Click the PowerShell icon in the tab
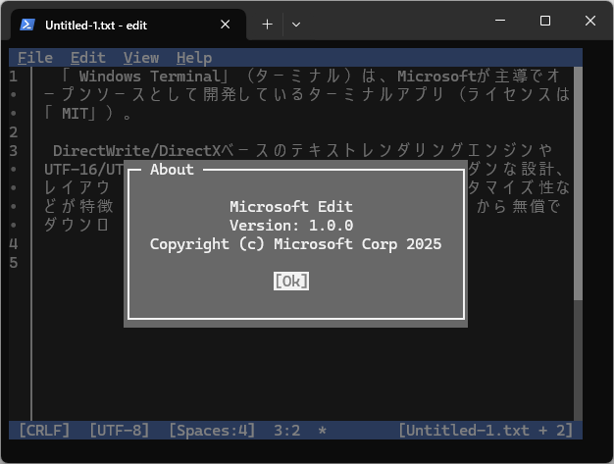 tap(27, 24)
